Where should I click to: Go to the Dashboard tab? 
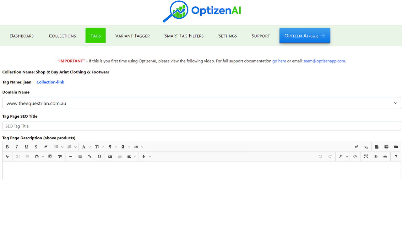point(22,36)
